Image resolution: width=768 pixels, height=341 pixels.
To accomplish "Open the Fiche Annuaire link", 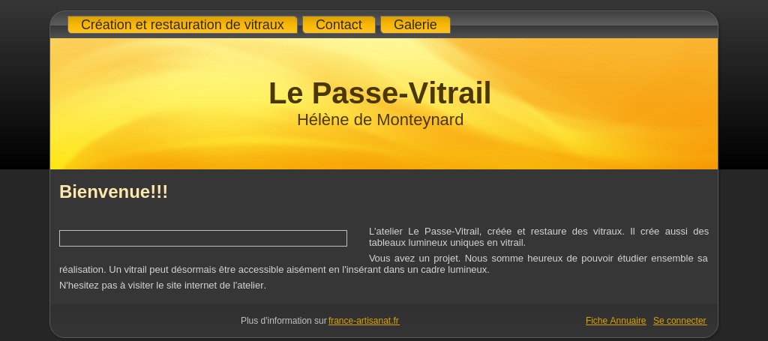I will pyautogui.click(x=616, y=321).
